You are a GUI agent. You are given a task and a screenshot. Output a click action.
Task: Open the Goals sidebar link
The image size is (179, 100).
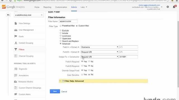pos(21,36)
